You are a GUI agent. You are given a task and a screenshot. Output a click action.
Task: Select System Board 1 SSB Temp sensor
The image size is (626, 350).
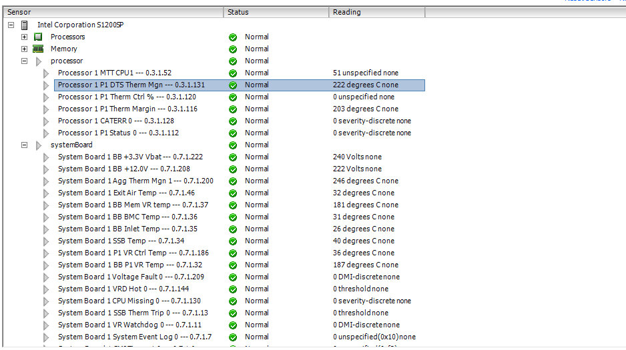pyautogui.click(x=121, y=241)
